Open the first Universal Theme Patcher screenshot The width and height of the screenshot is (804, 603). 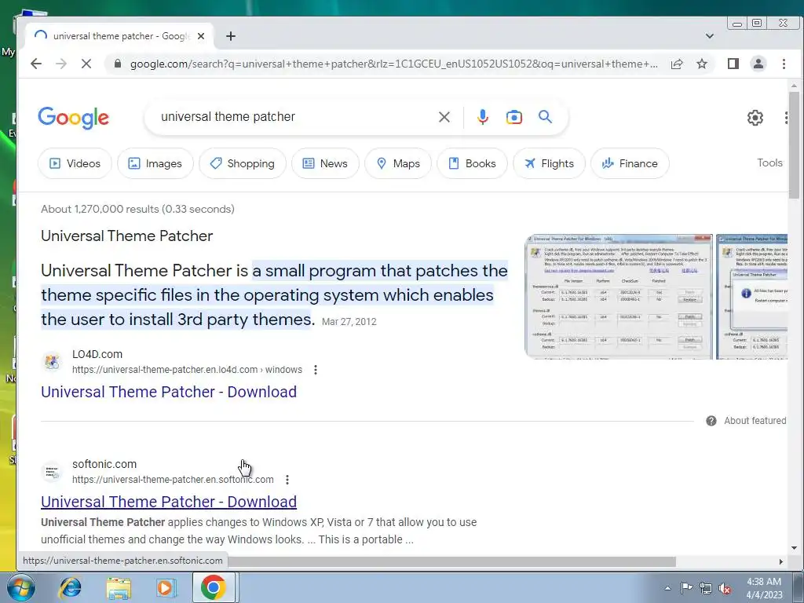click(619, 296)
